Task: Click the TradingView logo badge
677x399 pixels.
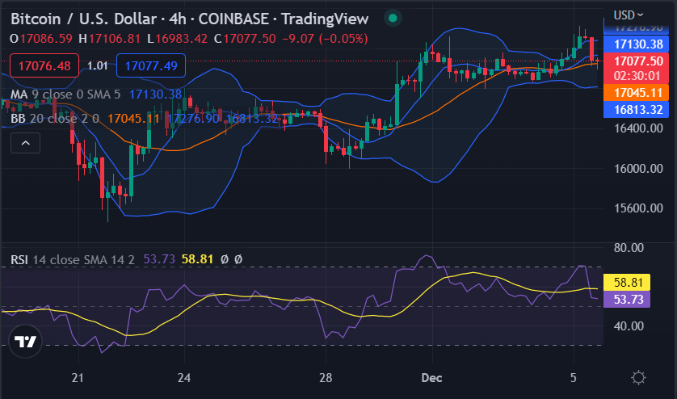Action: point(26,342)
